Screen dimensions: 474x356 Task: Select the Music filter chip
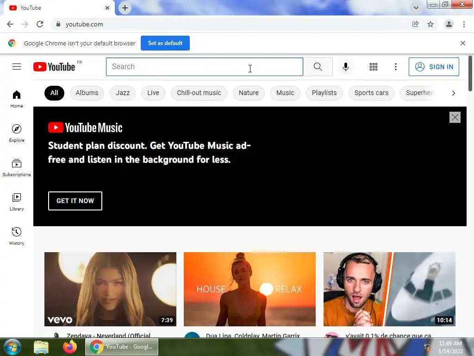[x=285, y=93]
